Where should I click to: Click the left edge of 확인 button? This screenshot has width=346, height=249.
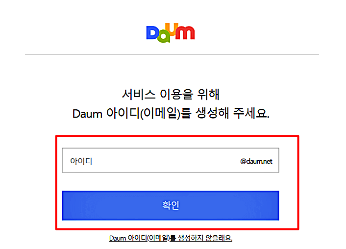66,205
